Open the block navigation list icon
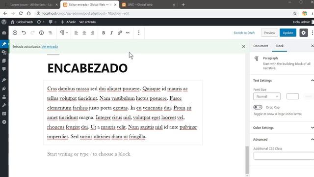Screen dimensions: 314x177 [50, 33]
